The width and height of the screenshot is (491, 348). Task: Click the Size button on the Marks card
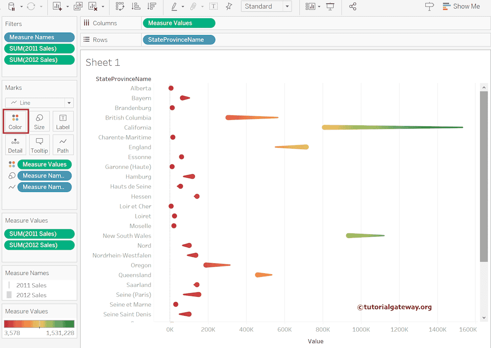tap(39, 121)
